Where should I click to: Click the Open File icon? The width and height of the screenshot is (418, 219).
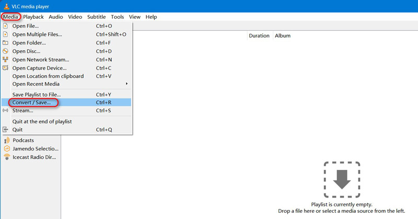coord(5,26)
